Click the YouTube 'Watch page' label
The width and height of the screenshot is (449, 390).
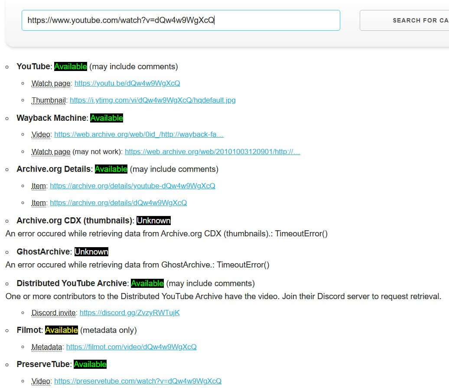pyautogui.click(x=51, y=84)
